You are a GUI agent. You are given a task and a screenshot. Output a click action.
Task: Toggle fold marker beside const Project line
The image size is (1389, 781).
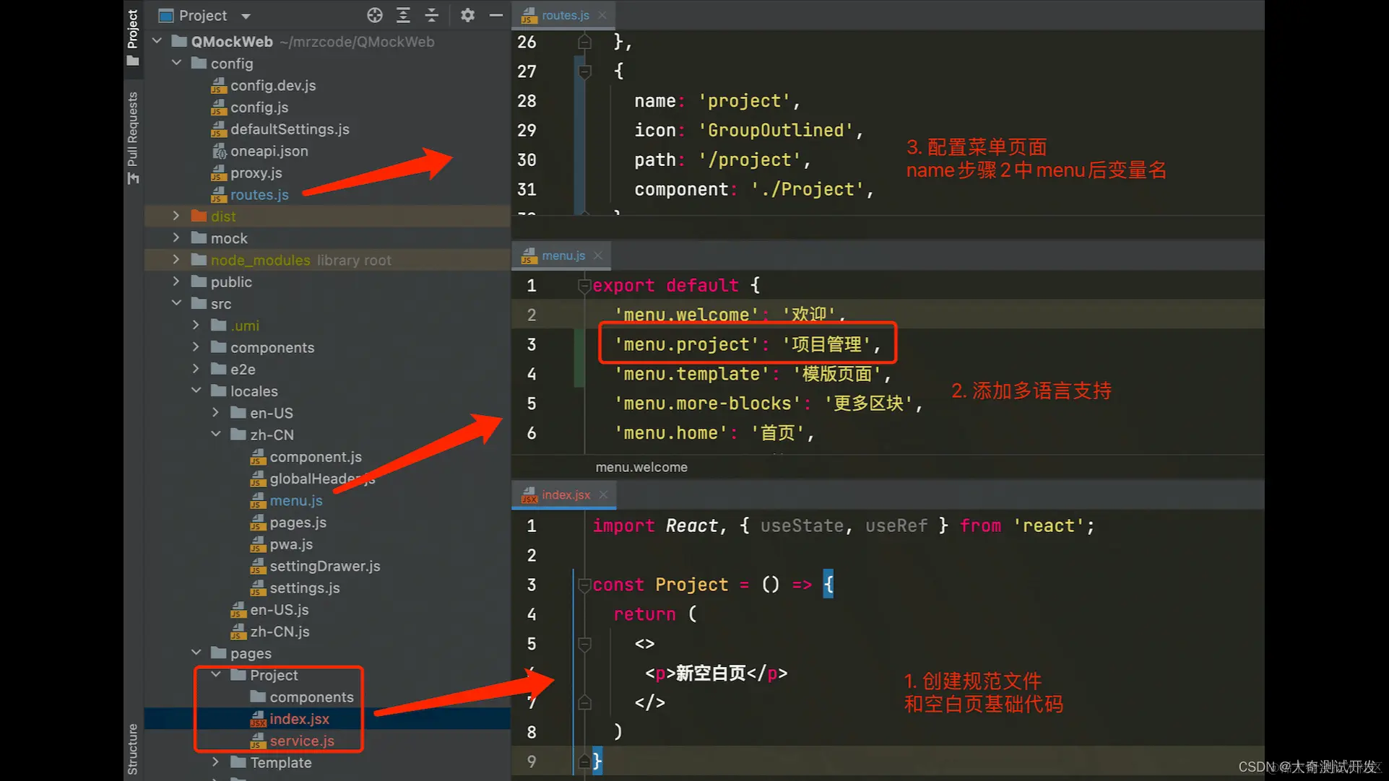[x=584, y=585]
